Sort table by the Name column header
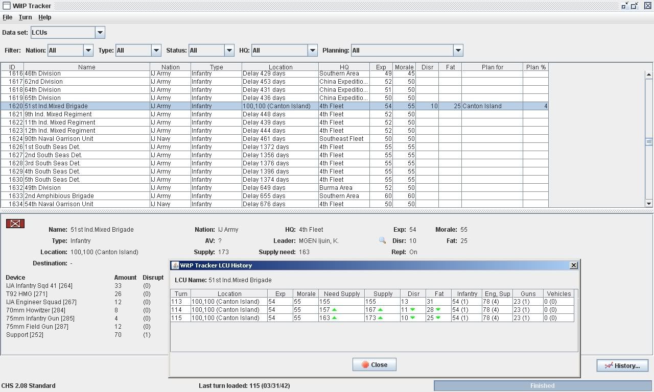Screen dimensions: 654x392 pyautogui.click(x=87, y=67)
